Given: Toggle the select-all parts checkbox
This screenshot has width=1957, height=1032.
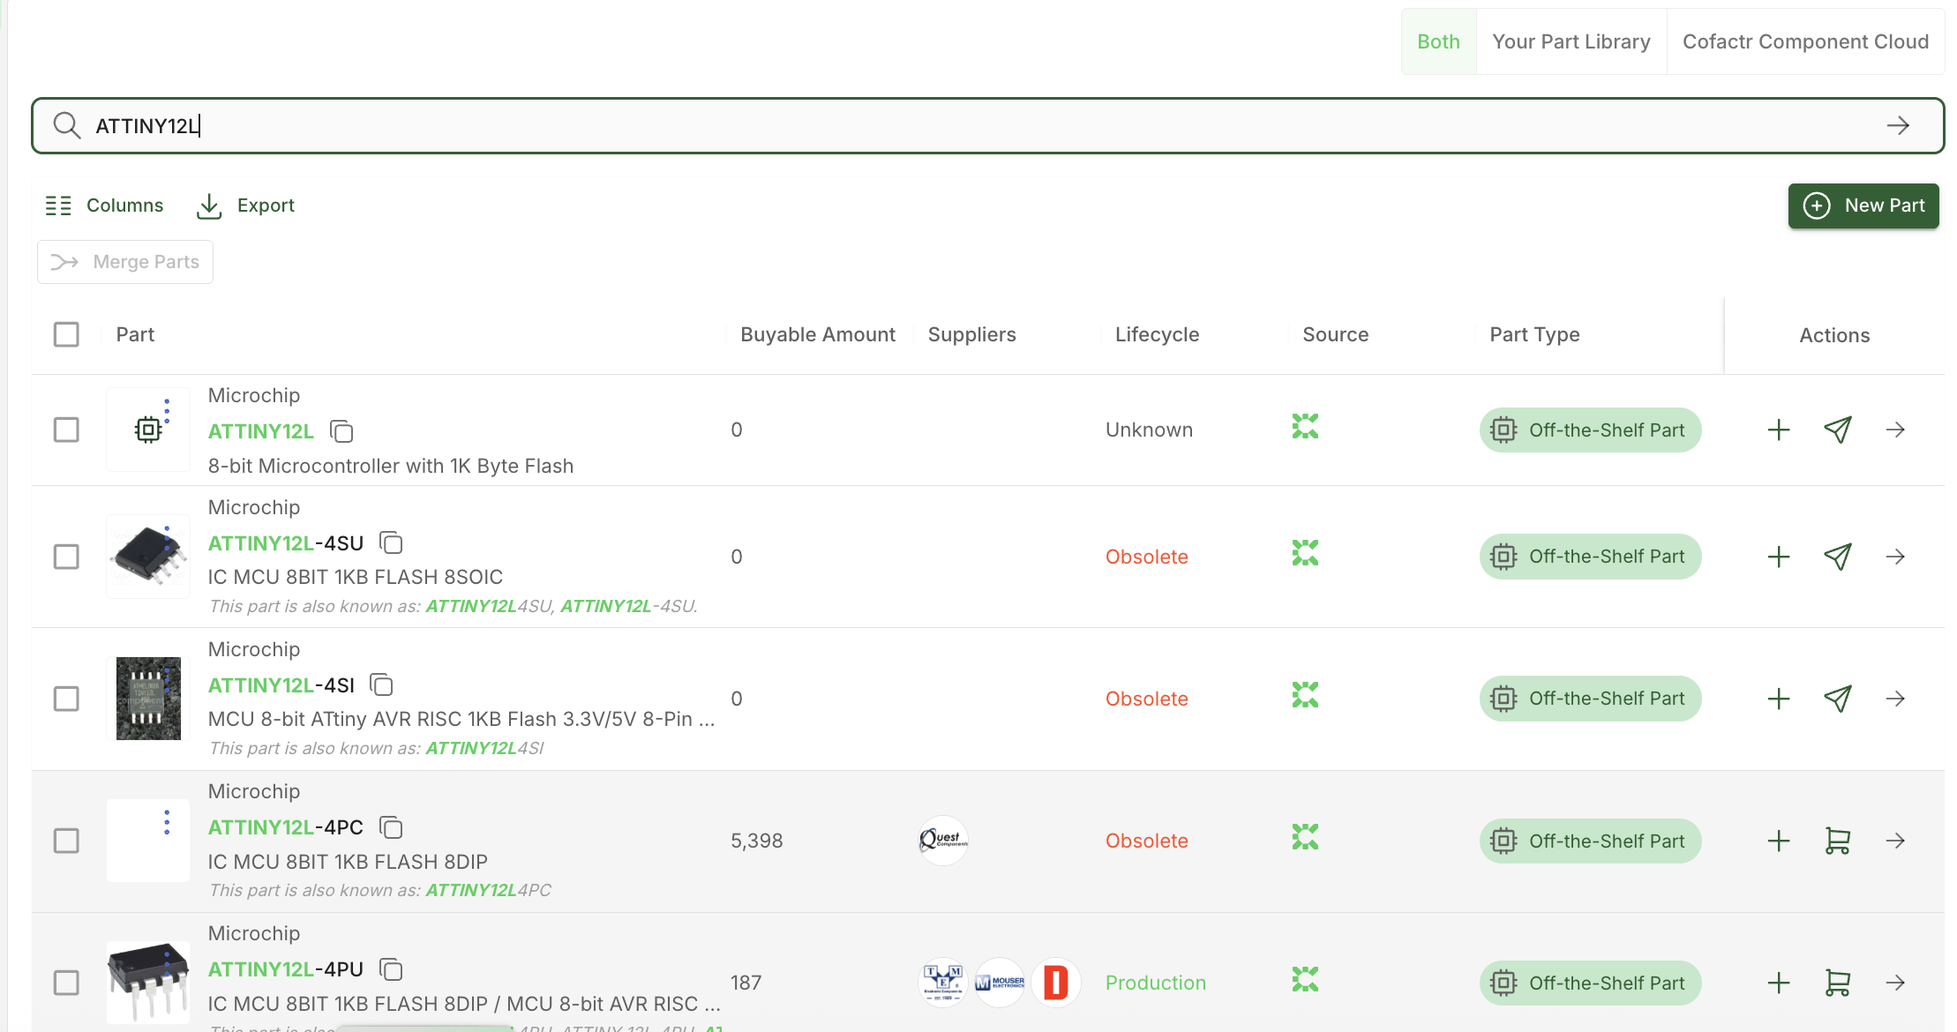Looking at the screenshot, I should [66, 334].
